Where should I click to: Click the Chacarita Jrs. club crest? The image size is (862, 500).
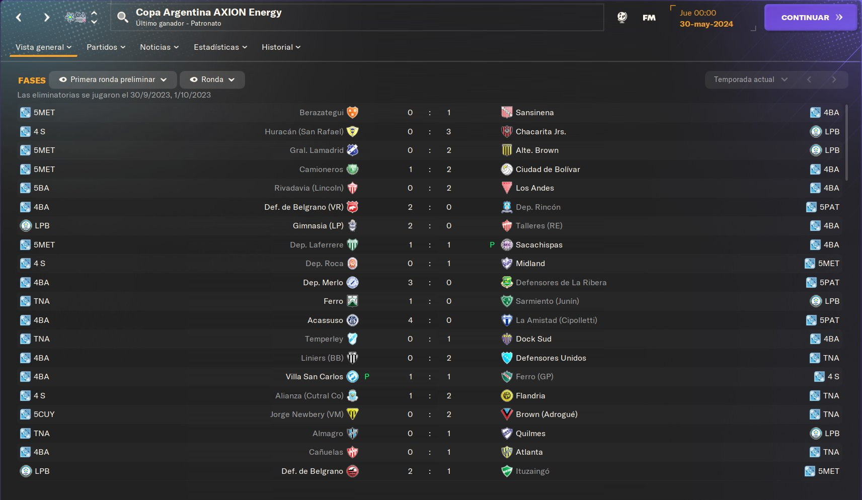click(507, 131)
